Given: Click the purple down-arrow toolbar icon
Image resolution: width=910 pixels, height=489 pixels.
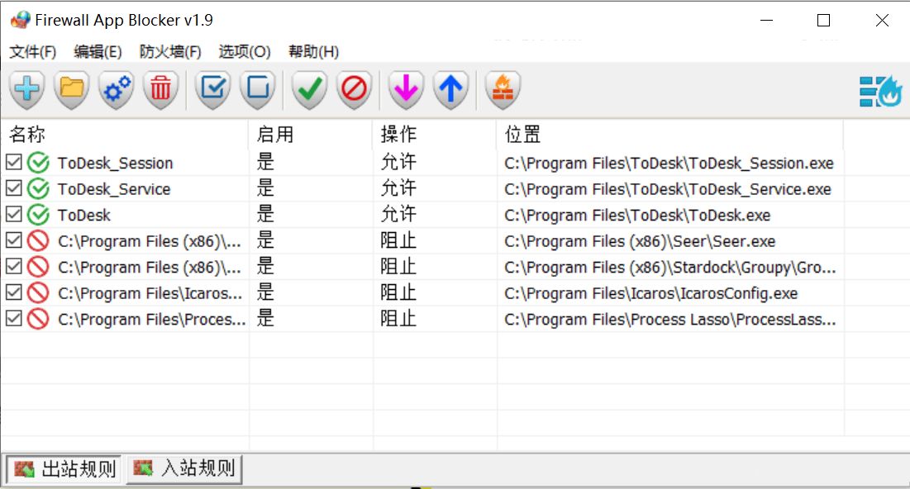Looking at the screenshot, I should coord(405,91).
